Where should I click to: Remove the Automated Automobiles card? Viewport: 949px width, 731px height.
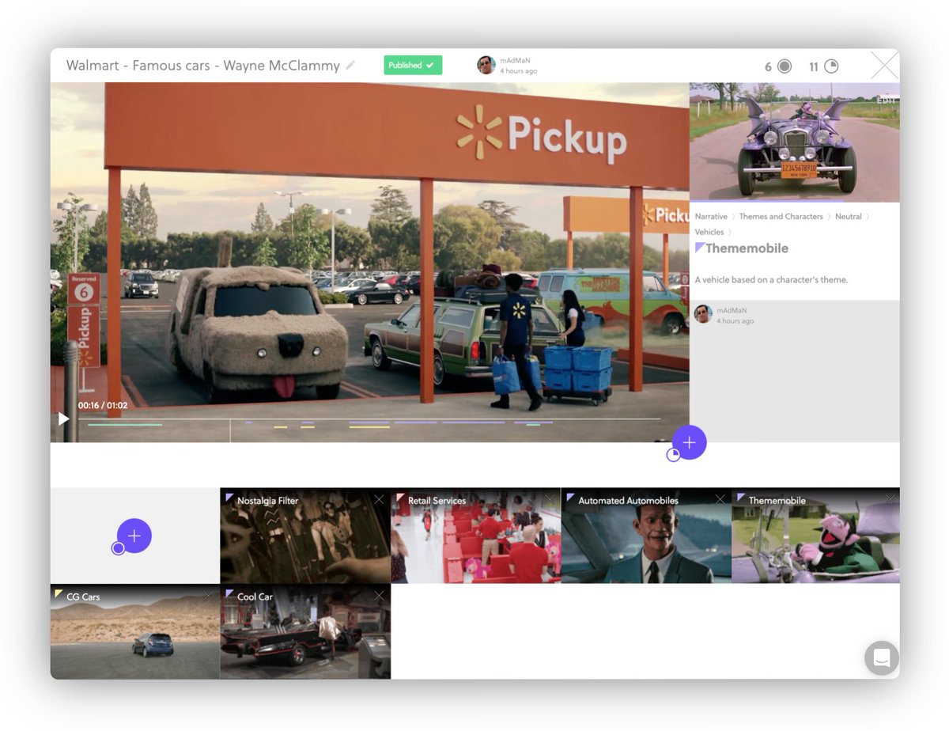720,499
